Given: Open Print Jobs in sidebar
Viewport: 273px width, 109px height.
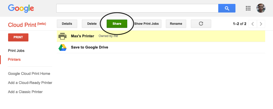Looking at the screenshot, I should (x=16, y=51).
